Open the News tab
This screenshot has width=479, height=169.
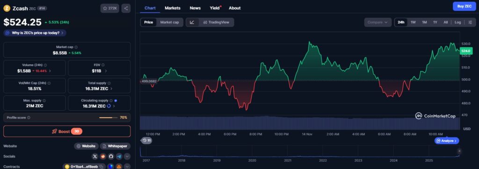[x=195, y=8]
